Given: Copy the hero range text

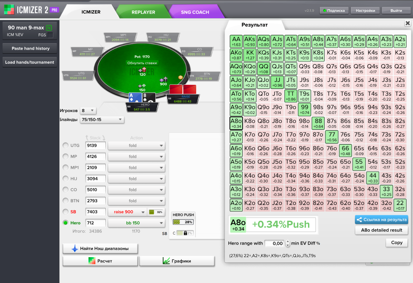Looking at the screenshot, I should [397, 243].
